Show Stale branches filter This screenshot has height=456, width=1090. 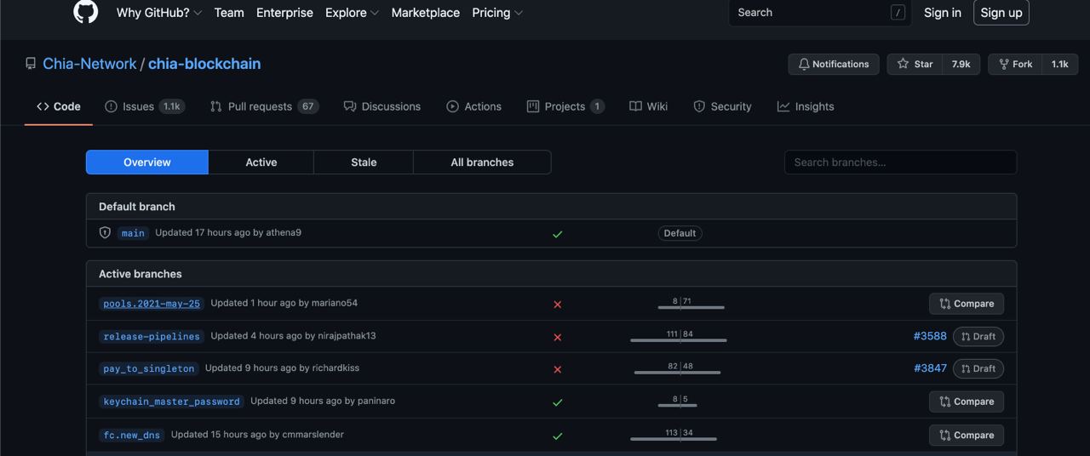click(364, 162)
